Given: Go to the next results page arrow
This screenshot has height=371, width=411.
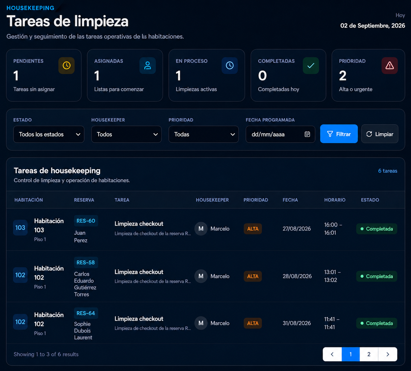Looking at the screenshot, I should [x=388, y=354].
